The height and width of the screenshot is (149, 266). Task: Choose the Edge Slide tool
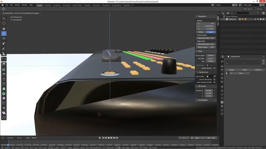pos(4,103)
